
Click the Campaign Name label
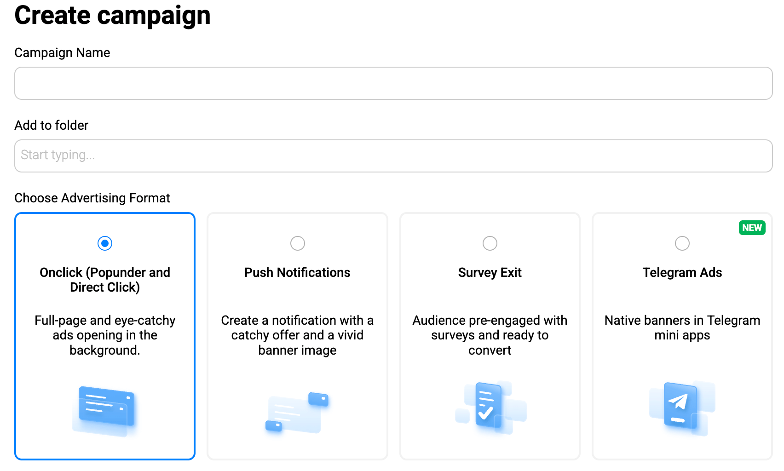click(x=62, y=53)
